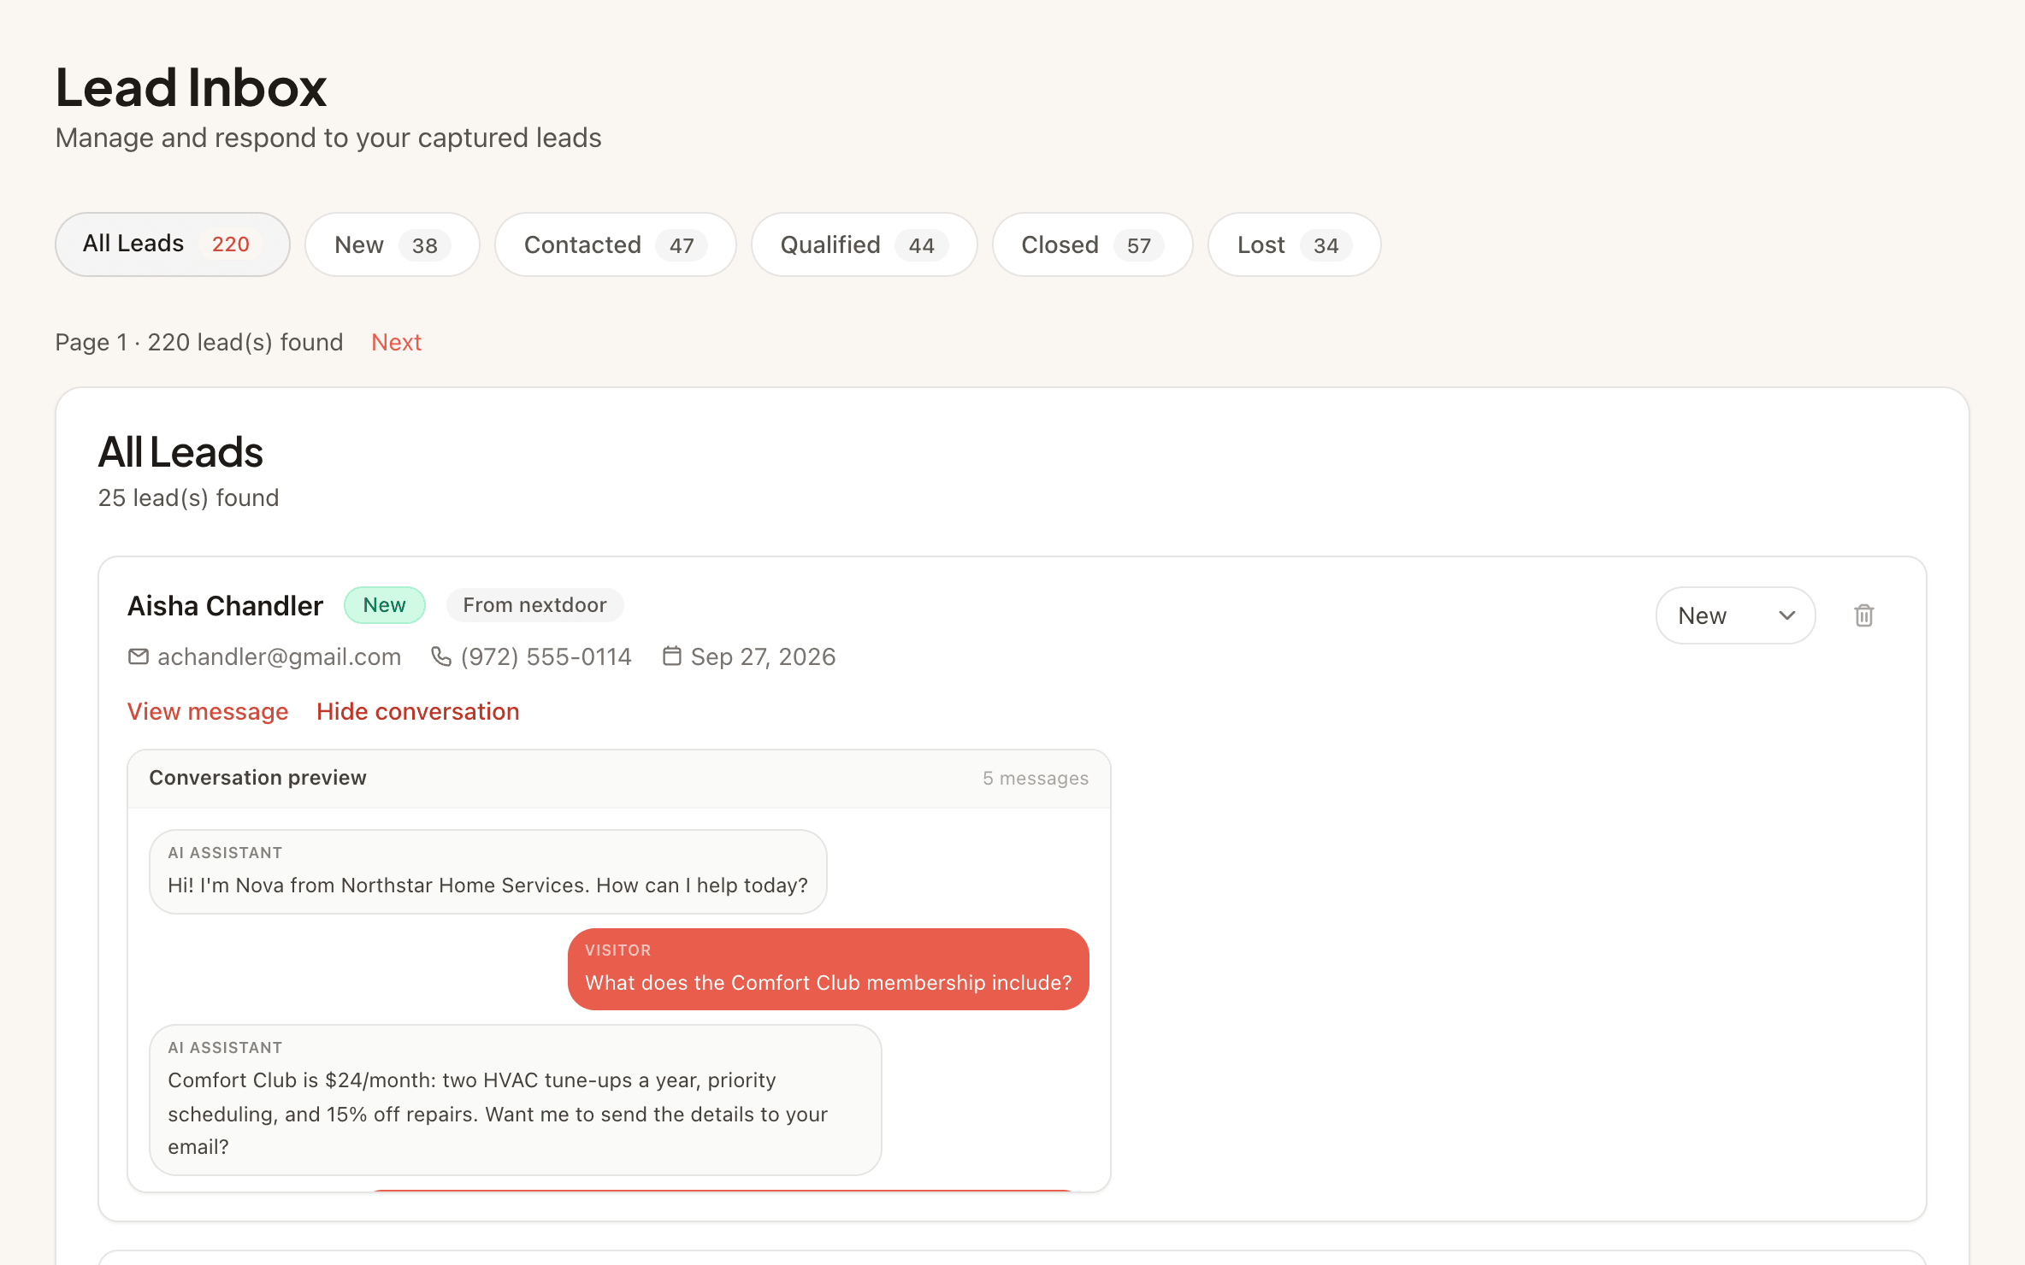
Task: Click the calendar icon beside Sep 27, 2026
Action: tap(672, 656)
